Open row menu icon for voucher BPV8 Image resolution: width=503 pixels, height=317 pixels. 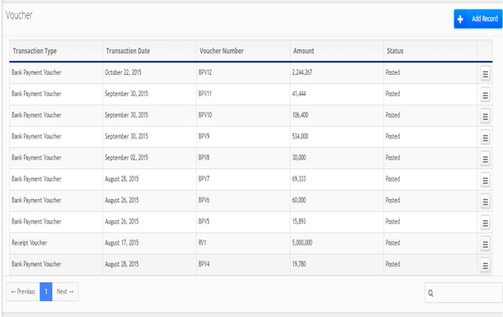(485, 159)
